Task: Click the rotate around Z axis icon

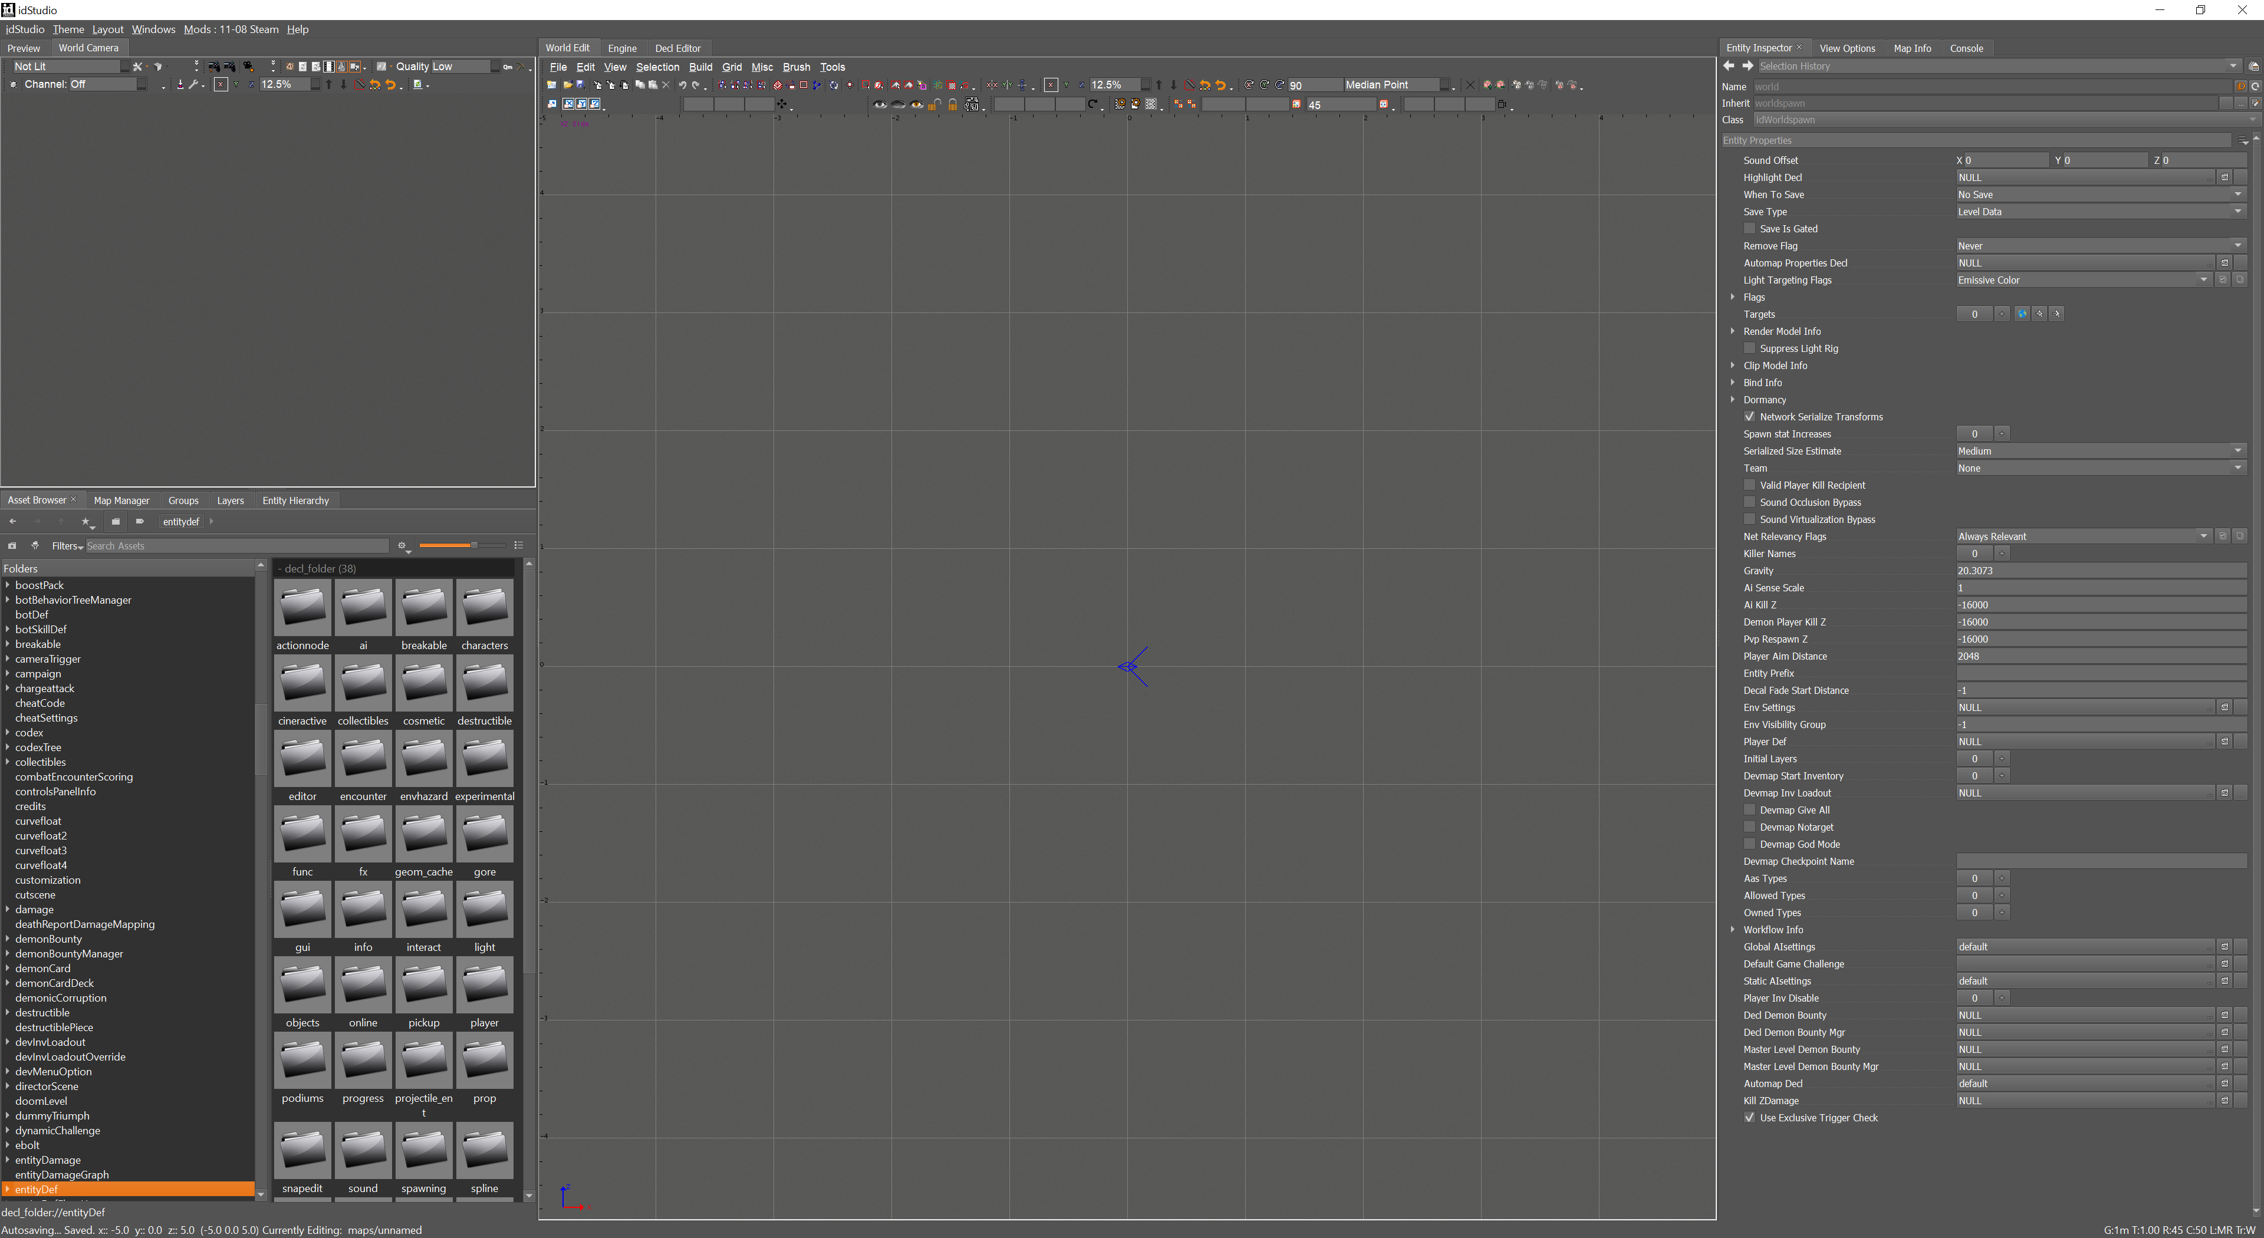Action: pyautogui.click(x=1279, y=85)
